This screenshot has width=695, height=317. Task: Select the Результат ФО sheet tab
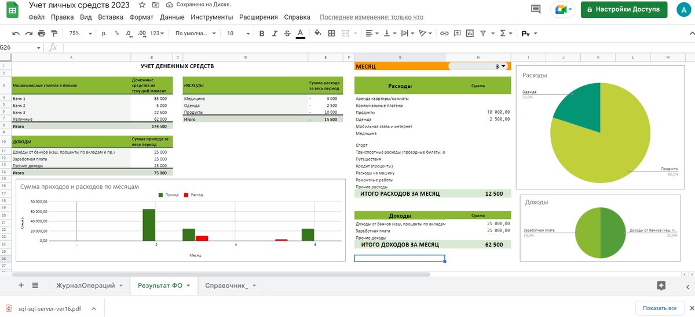coord(164,285)
